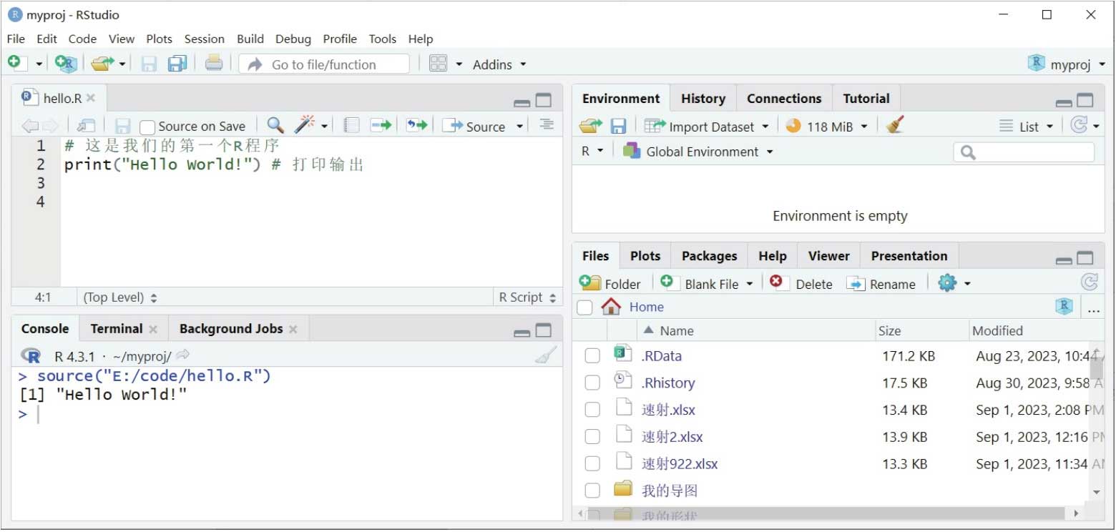Screen dimensions: 1116x532
Task: Click the Load workspace folder icon in Environment
Action: coord(591,126)
